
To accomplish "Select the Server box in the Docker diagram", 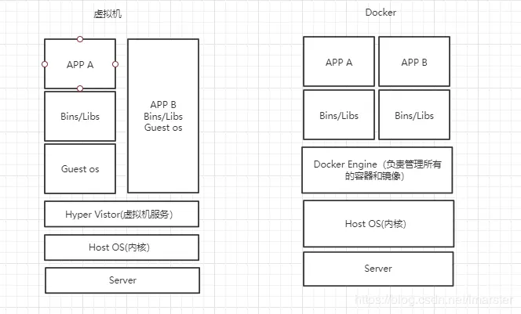I will [378, 269].
